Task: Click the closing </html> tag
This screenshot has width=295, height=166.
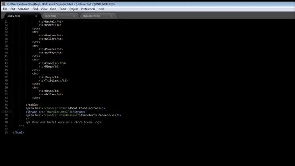Action: (18, 132)
